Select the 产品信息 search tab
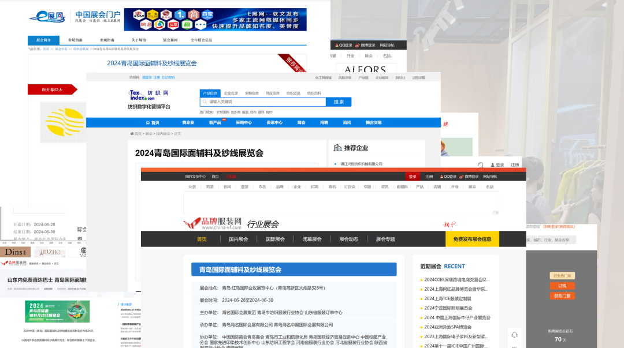The height and width of the screenshot is (348, 624). [x=210, y=93]
